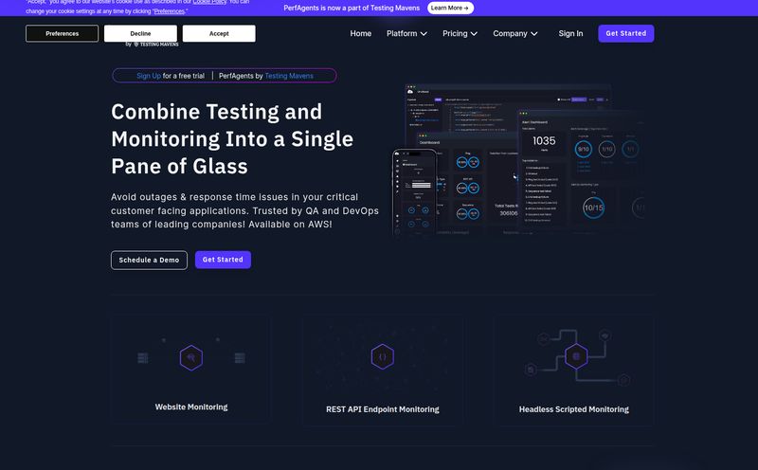The height and width of the screenshot is (470, 758).
Task: Go to the Home menu item
Action: pyautogui.click(x=361, y=33)
